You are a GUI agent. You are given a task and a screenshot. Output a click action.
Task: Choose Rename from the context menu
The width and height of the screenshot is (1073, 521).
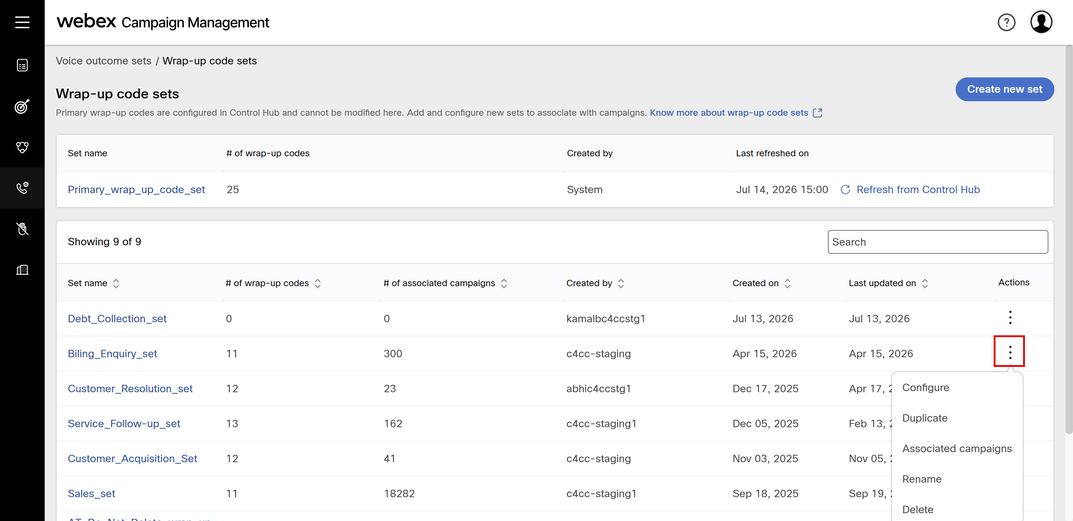pyautogui.click(x=921, y=479)
